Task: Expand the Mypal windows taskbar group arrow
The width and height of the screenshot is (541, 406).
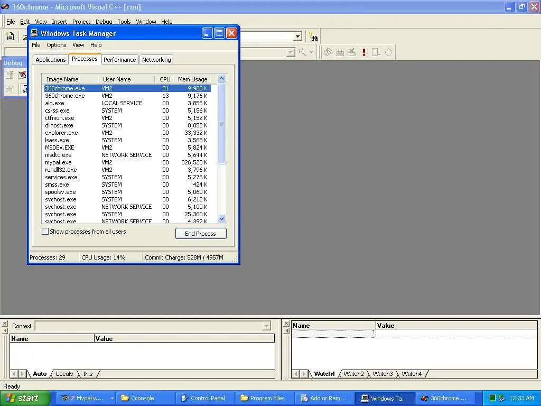Action: click(112, 398)
